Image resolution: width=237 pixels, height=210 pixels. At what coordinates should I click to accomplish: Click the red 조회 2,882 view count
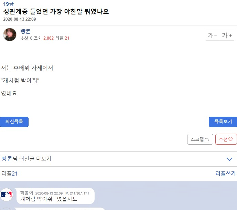click(48, 38)
